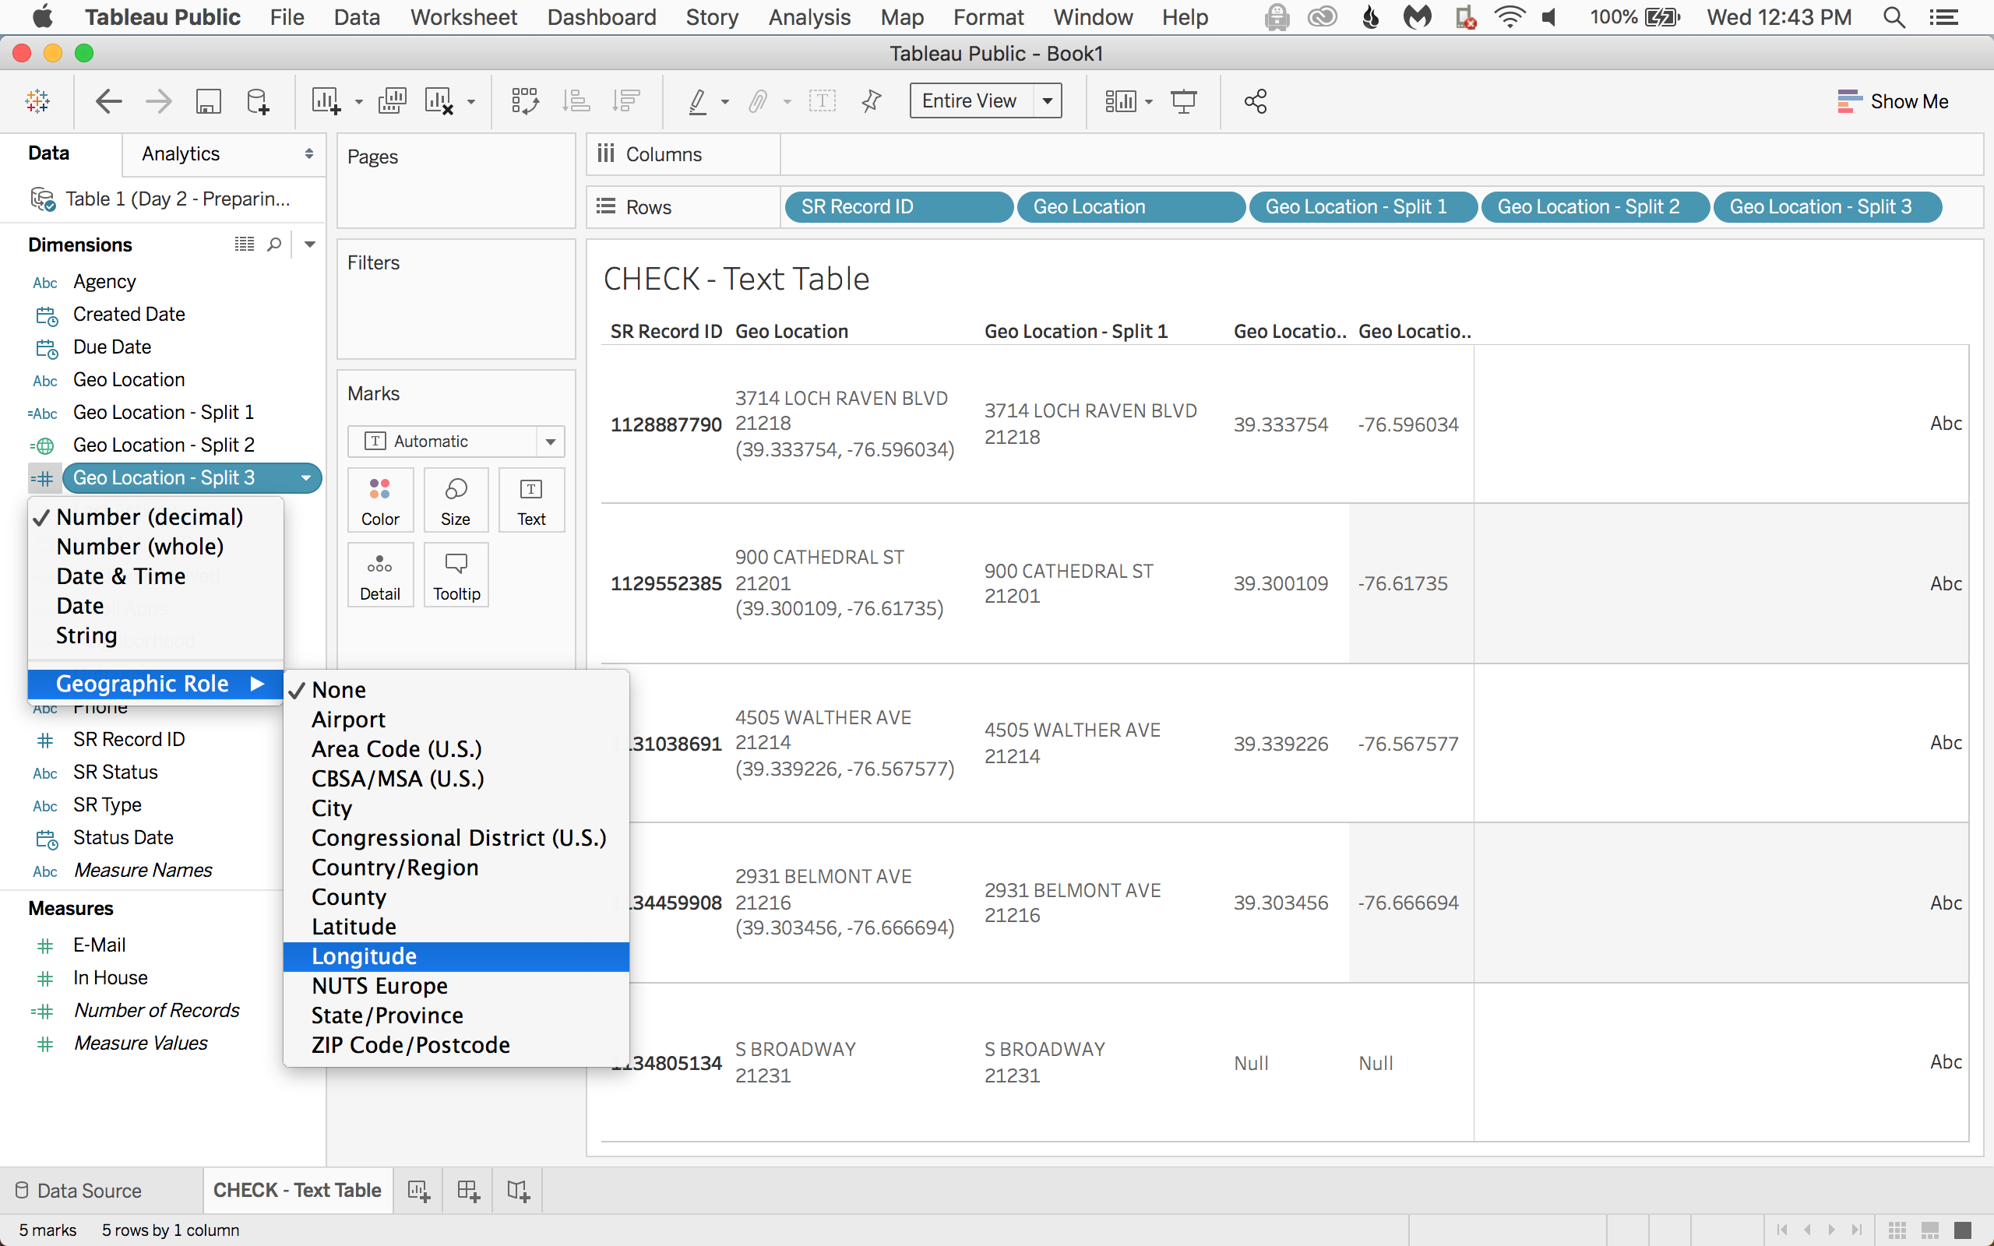This screenshot has width=1994, height=1246.
Task: Click the Group Members paperclip icon
Action: click(758, 101)
